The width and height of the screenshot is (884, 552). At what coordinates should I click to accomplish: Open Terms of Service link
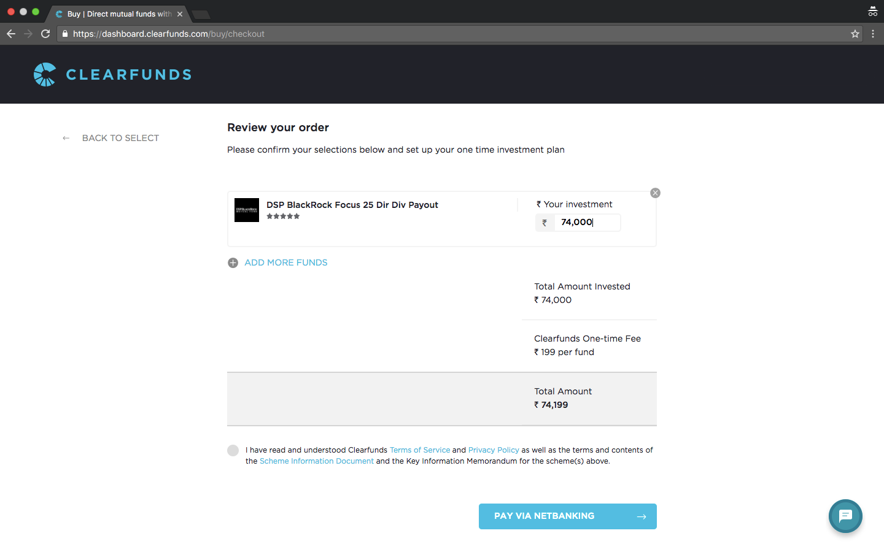pyautogui.click(x=420, y=450)
